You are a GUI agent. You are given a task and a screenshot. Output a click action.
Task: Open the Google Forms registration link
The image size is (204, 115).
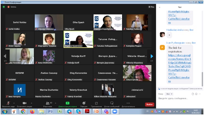179,68
